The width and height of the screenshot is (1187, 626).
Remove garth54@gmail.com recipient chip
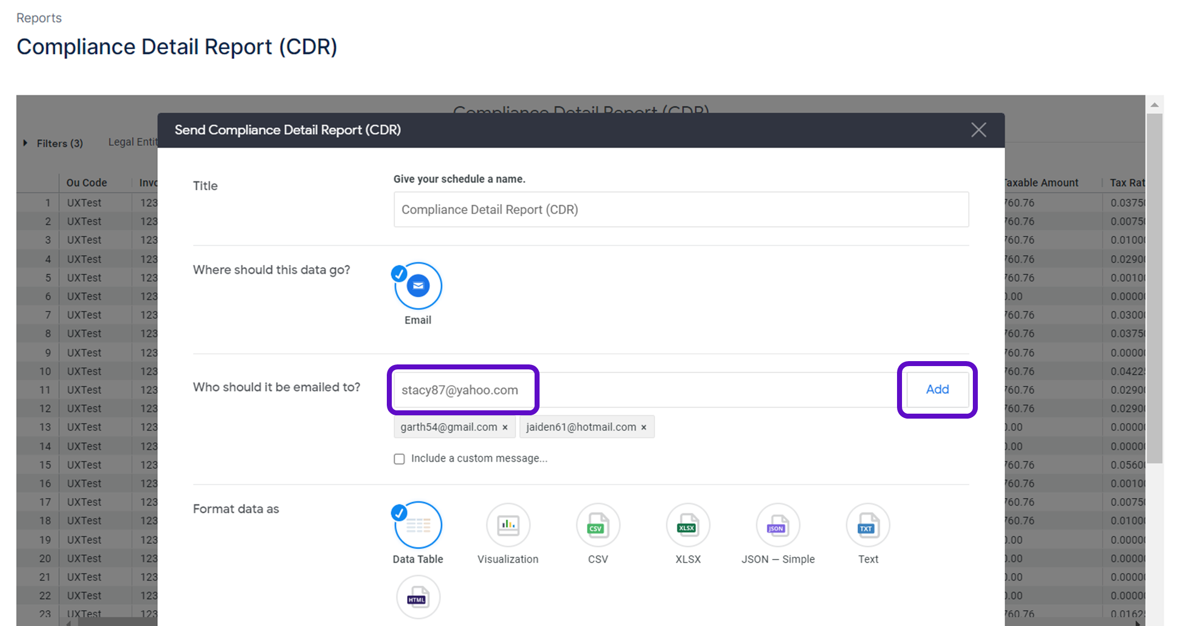coord(505,427)
